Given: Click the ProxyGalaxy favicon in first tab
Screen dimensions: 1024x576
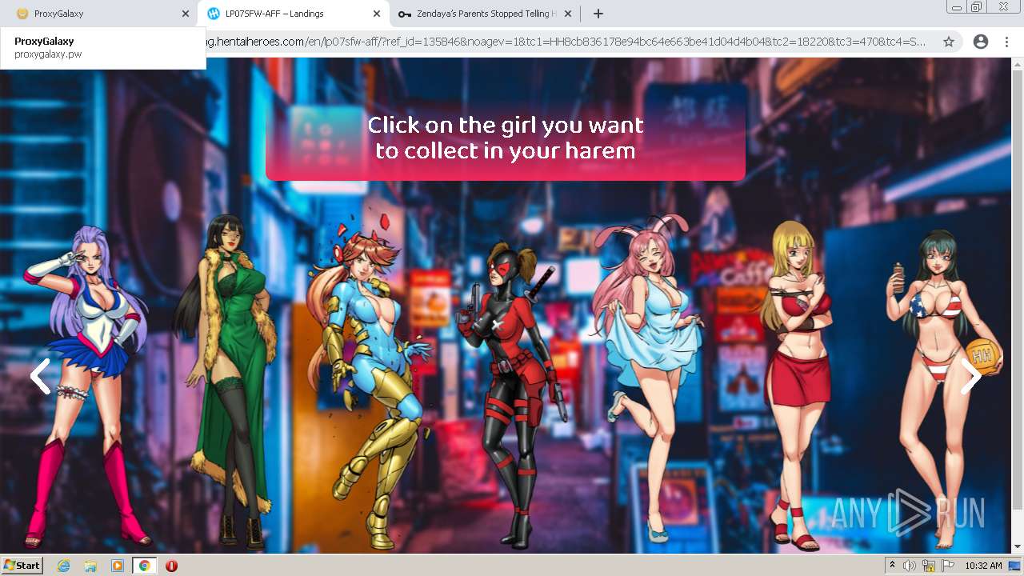Looking at the screenshot, I should [x=22, y=14].
